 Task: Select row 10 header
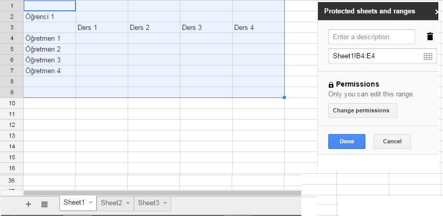[12, 103]
